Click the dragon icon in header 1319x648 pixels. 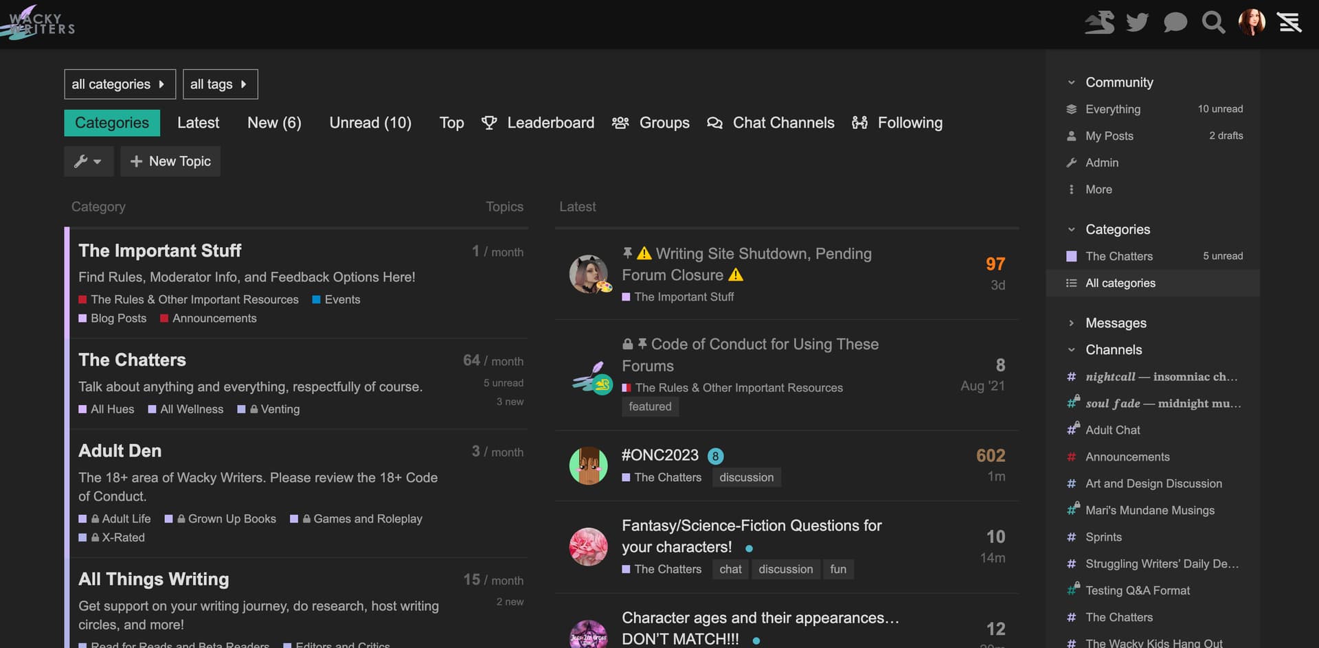(1099, 23)
